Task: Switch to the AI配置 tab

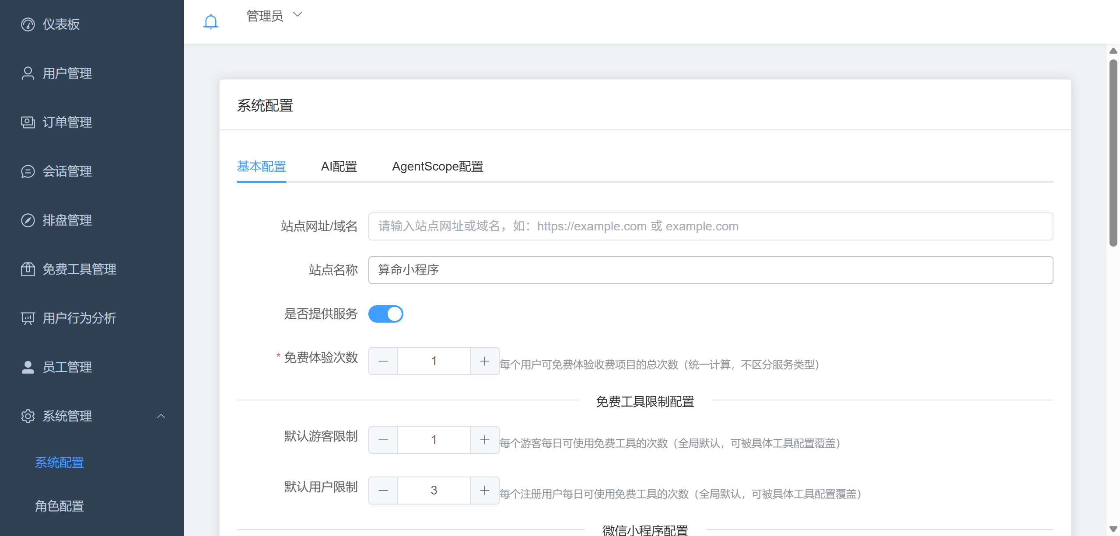Action: pos(339,167)
